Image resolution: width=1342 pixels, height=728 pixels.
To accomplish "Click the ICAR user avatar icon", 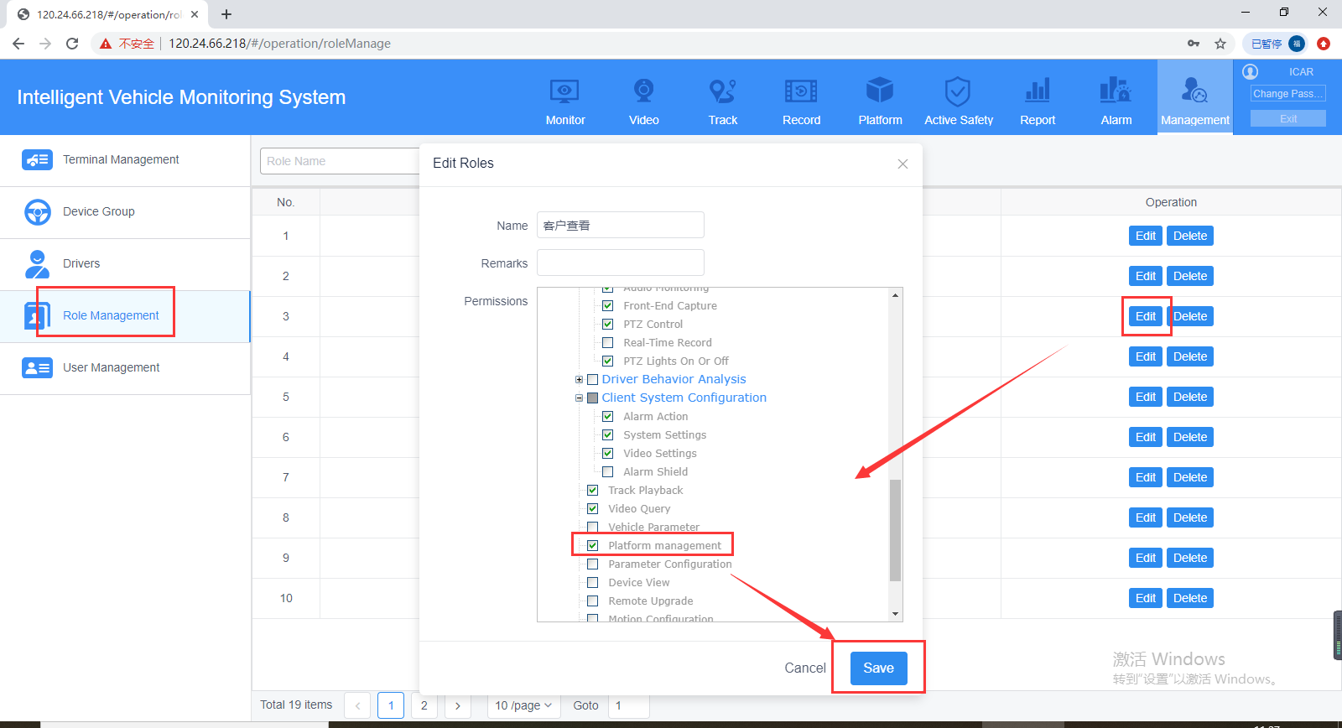I will 1251,72.
